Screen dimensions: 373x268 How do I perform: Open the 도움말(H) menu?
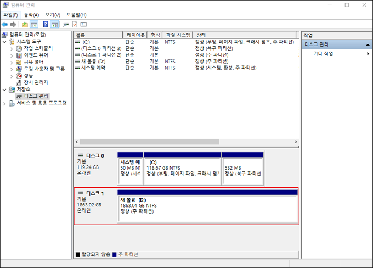(76, 15)
